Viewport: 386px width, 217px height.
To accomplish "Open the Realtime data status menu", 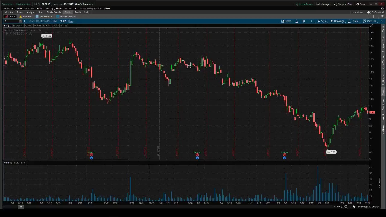I will pos(23,4).
